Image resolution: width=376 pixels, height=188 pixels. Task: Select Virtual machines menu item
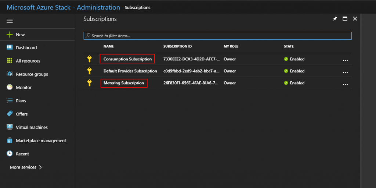point(32,127)
